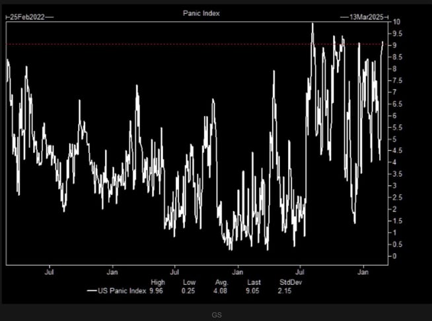432x321 pixels.
Task: Click the Low value 0.25
Action: 188,291
